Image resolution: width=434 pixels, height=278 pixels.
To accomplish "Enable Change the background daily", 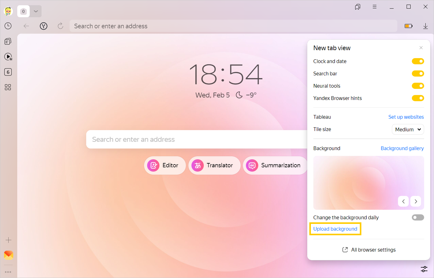I will point(418,218).
